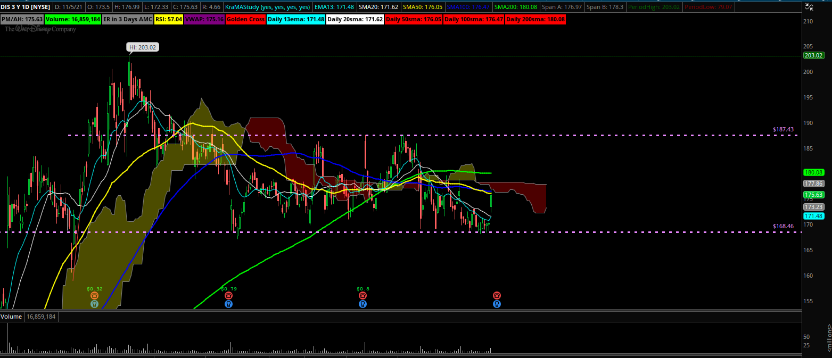Click the SMA50: 176.05 header value
This screenshot has height=358, width=832.
click(423, 7)
